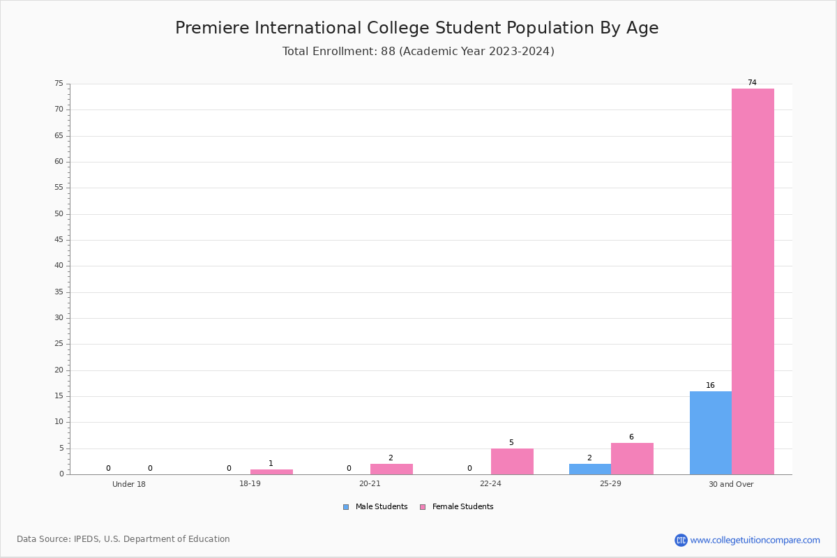Click the CTC logo icon
The height and width of the screenshot is (558, 837).
681,540
